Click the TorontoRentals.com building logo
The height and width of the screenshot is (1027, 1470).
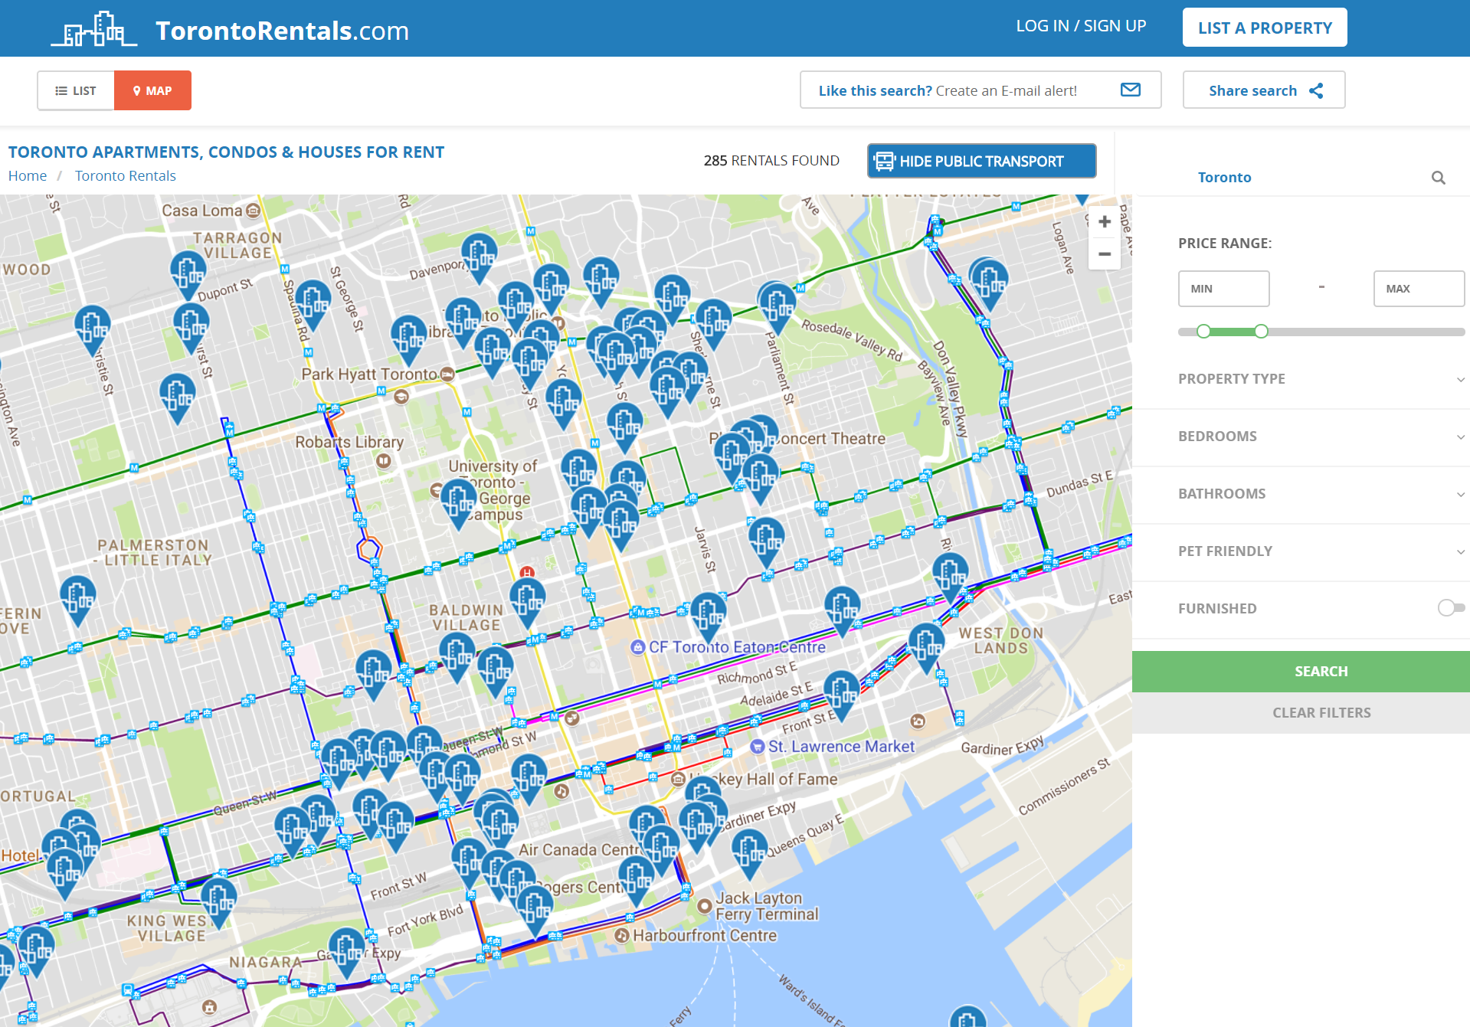tap(93, 29)
